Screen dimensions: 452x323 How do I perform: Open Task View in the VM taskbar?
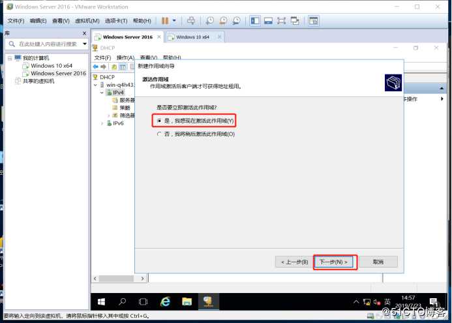coord(143,301)
